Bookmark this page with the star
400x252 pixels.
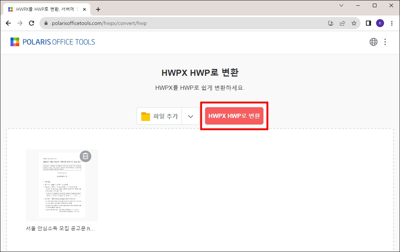click(354, 23)
